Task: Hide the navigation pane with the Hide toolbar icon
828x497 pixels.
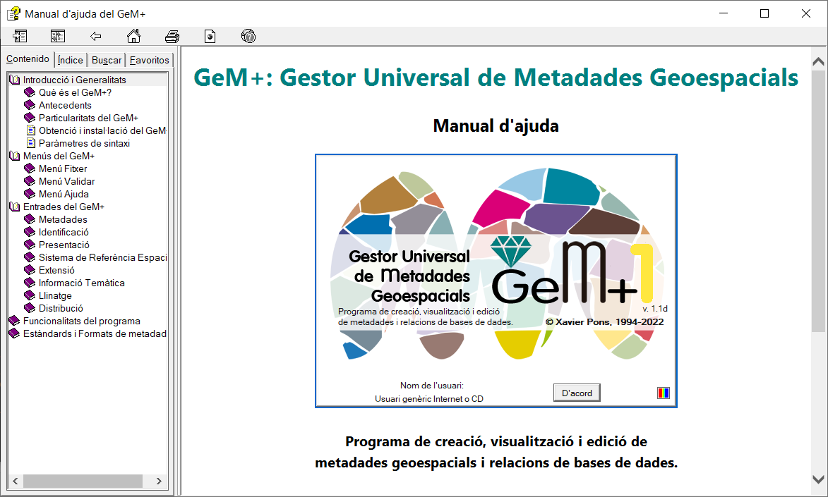Action: (x=20, y=36)
